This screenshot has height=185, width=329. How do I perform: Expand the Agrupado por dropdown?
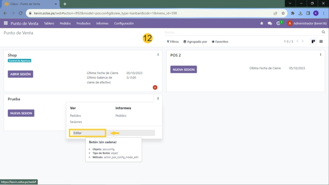195,42
